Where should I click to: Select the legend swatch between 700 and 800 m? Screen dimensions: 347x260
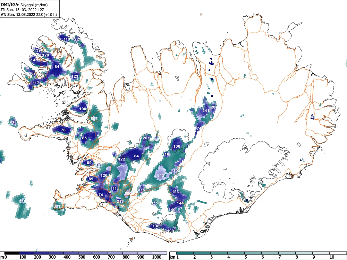(x=115, y=253)
